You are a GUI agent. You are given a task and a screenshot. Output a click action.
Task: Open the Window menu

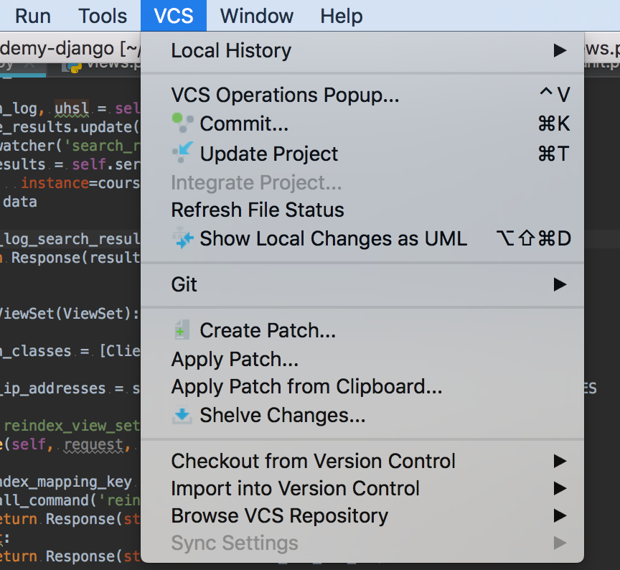257,16
